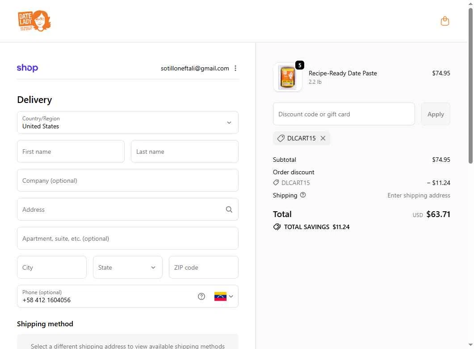Select the Apartment, suite field
Viewport: 474px width, 349px height.
coord(128,238)
